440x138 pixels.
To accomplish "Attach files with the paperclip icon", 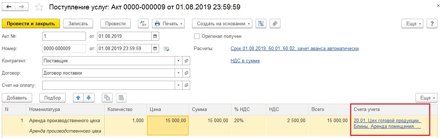I will pyautogui.click(x=275, y=24).
